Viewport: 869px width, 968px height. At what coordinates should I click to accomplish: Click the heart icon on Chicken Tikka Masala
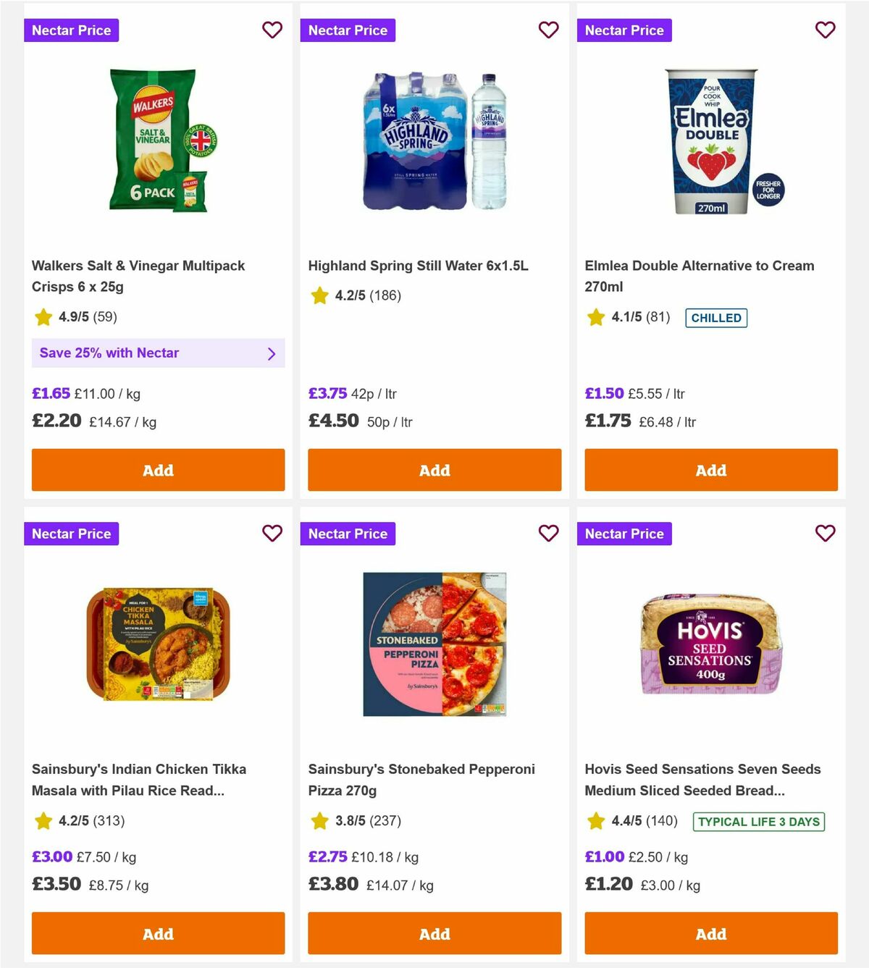(272, 533)
